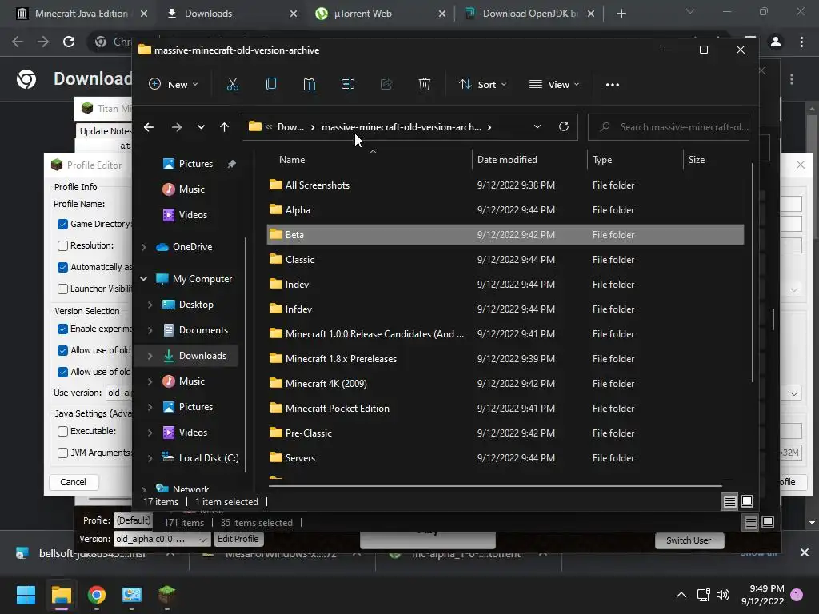The image size is (819, 614).
Task: Click the file list horizontal scrollbar
Action: 495,485
